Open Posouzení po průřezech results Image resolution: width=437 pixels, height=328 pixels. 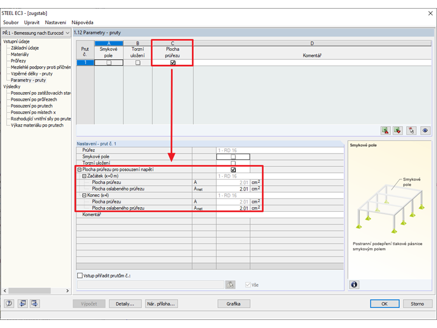[34, 100]
